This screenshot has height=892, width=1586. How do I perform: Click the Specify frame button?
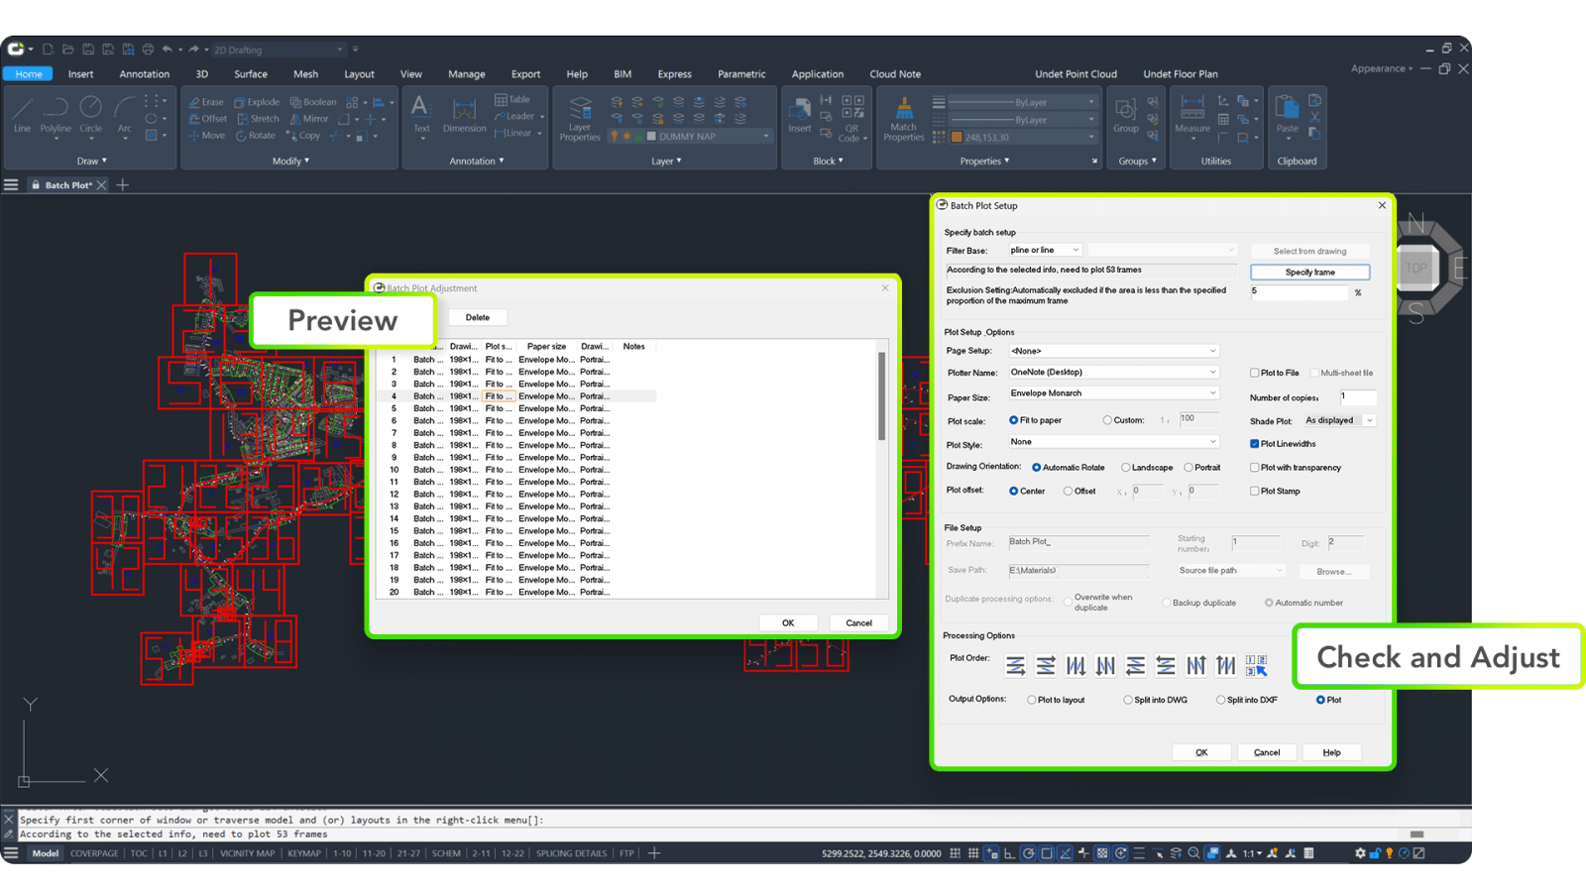(1309, 273)
